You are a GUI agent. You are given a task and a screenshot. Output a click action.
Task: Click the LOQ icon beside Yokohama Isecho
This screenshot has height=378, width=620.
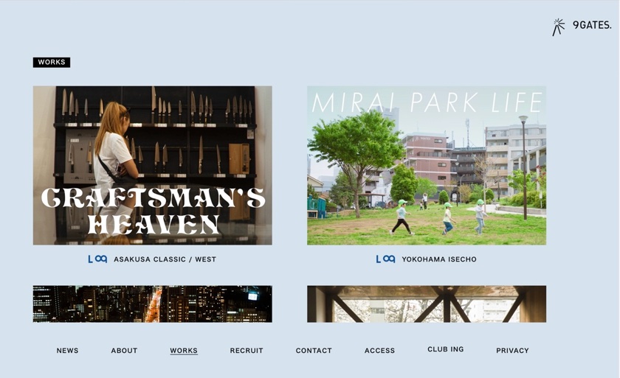click(385, 259)
